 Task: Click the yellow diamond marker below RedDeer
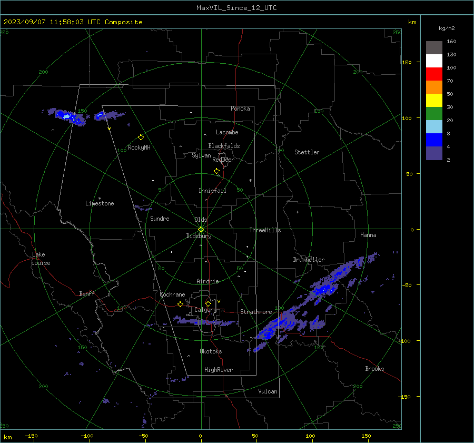tap(216, 171)
